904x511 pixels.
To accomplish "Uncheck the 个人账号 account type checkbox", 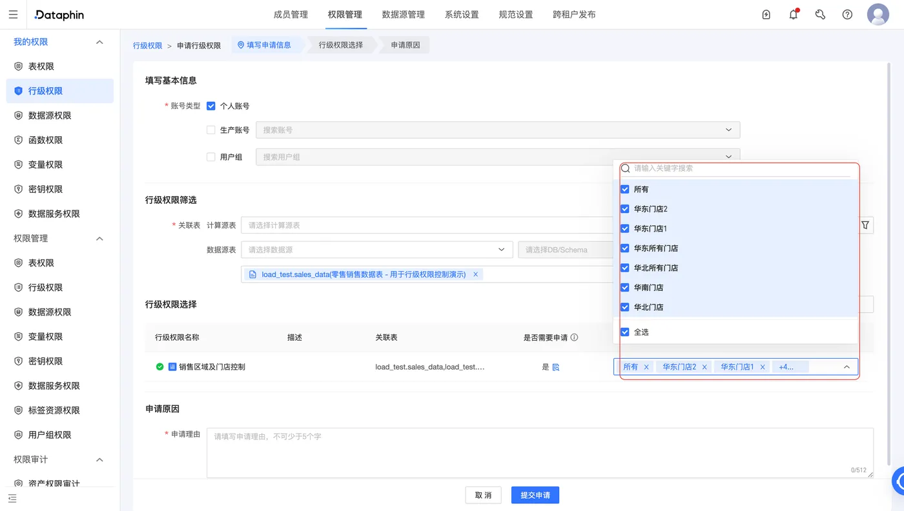I will tap(211, 106).
